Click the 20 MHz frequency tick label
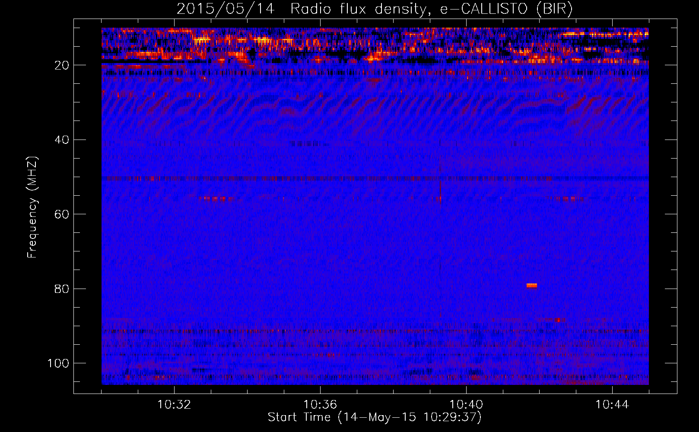This screenshot has width=699, height=432. coord(62,65)
